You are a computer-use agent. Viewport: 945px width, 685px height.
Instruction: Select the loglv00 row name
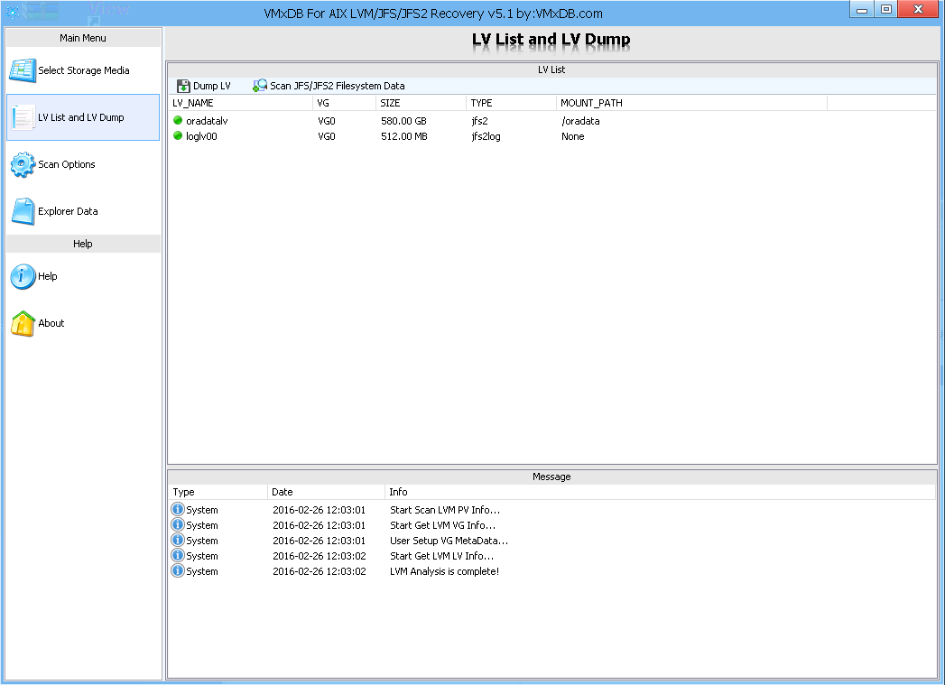point(201,137)
